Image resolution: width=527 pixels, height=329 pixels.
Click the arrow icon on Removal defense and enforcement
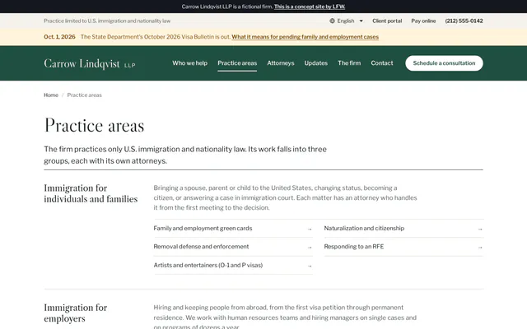(310, 248)
